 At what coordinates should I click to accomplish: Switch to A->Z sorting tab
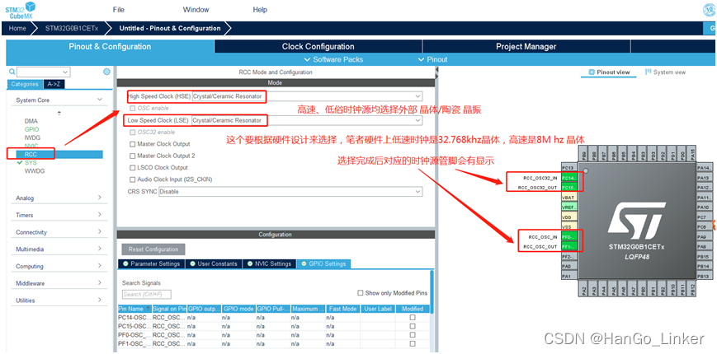[54, 84]
